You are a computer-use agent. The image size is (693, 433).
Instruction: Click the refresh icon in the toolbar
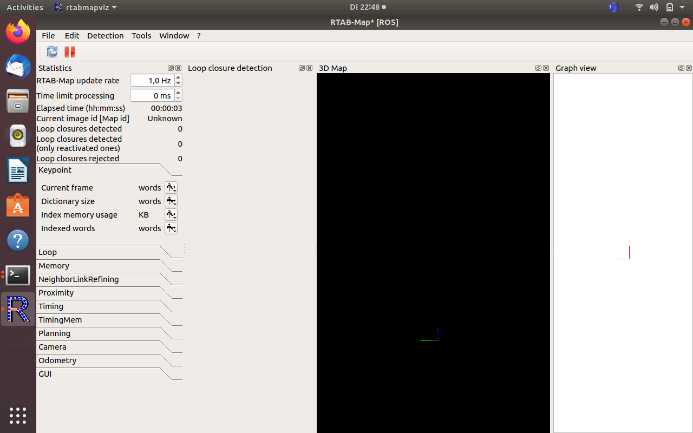52,51
